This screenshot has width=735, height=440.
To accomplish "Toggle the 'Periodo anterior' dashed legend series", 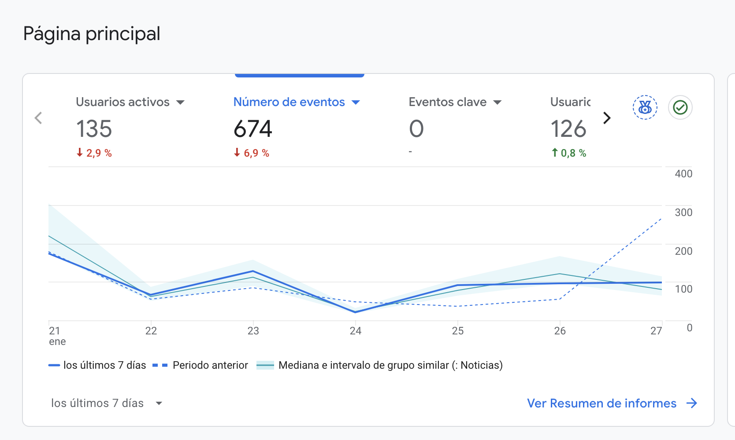I will pyautogui.click(x=200, y=365).
